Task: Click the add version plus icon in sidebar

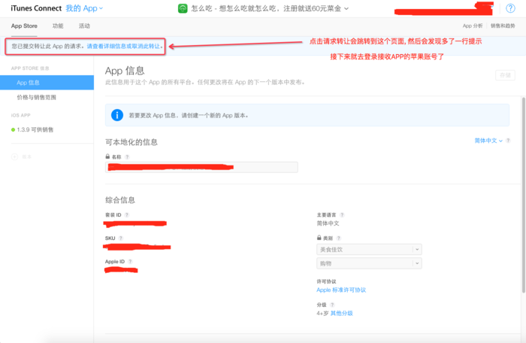Action: click(x=14, y=156)
